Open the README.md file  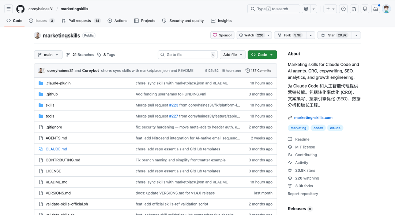[56, 182]
